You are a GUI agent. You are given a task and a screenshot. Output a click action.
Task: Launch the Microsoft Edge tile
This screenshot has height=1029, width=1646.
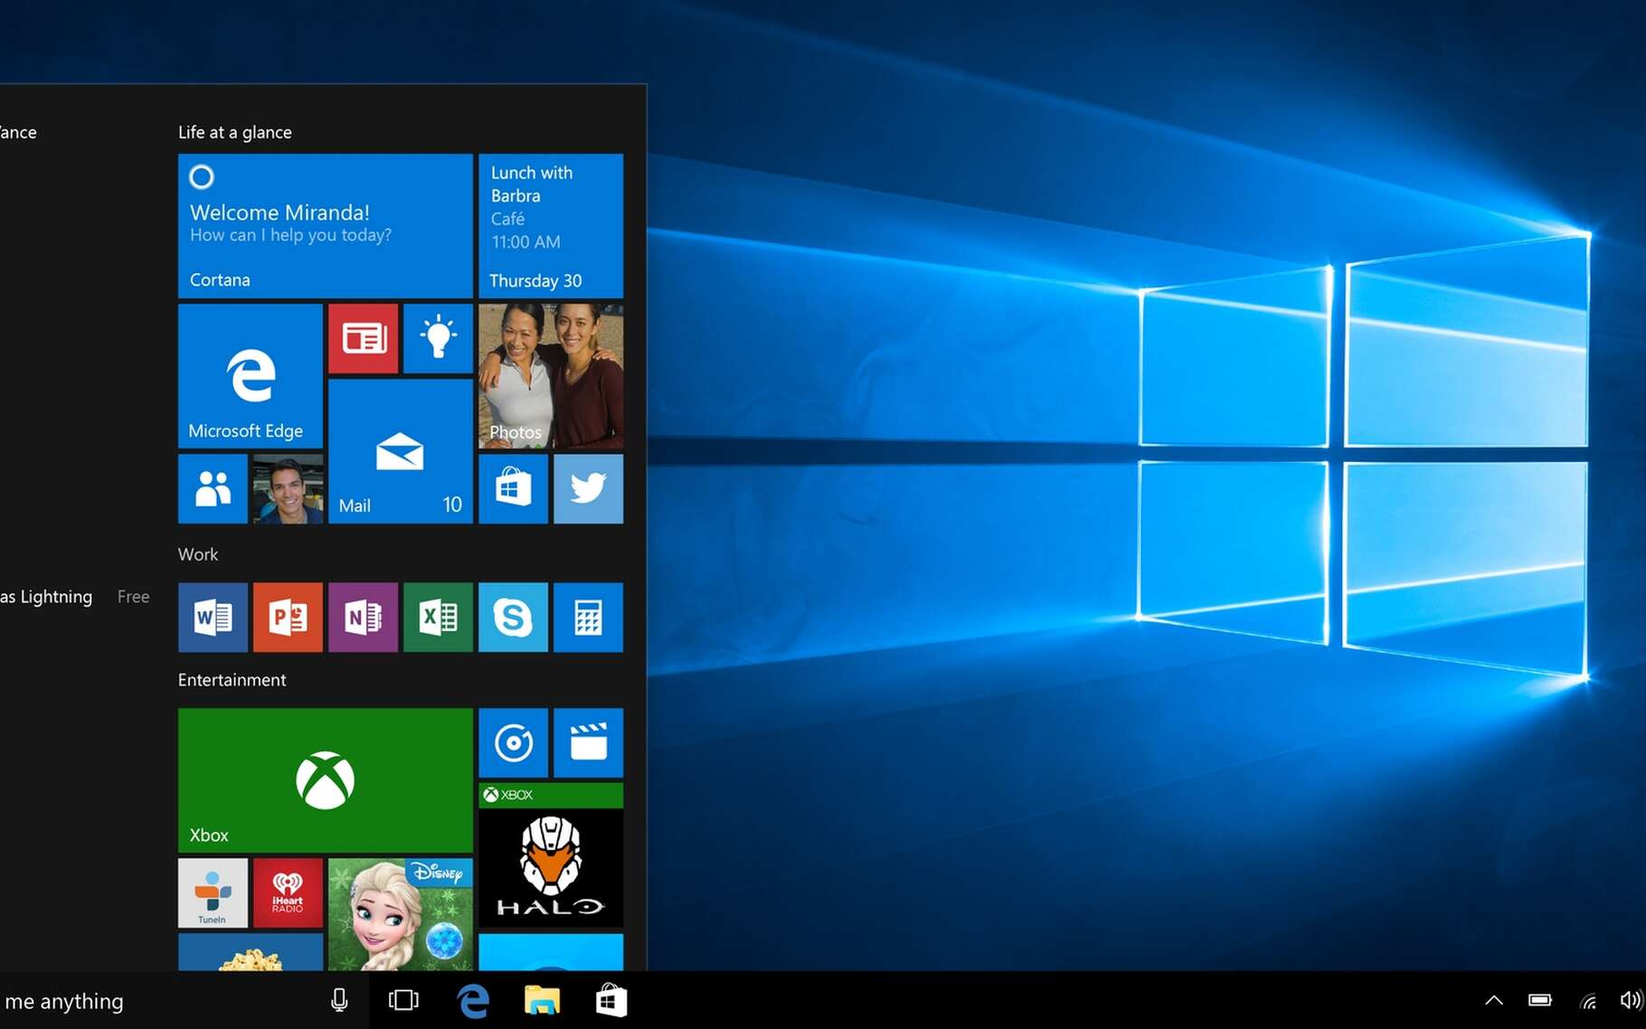coord(251,376)
